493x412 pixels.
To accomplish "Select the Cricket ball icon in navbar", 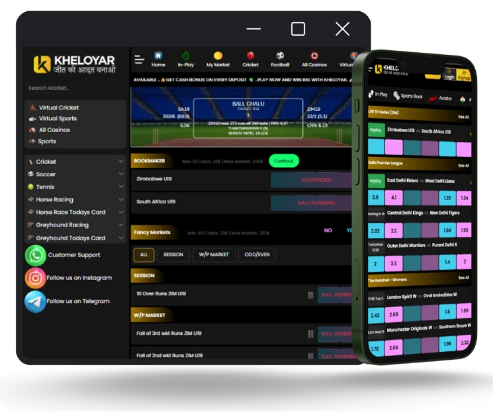I will pos(250,56).
